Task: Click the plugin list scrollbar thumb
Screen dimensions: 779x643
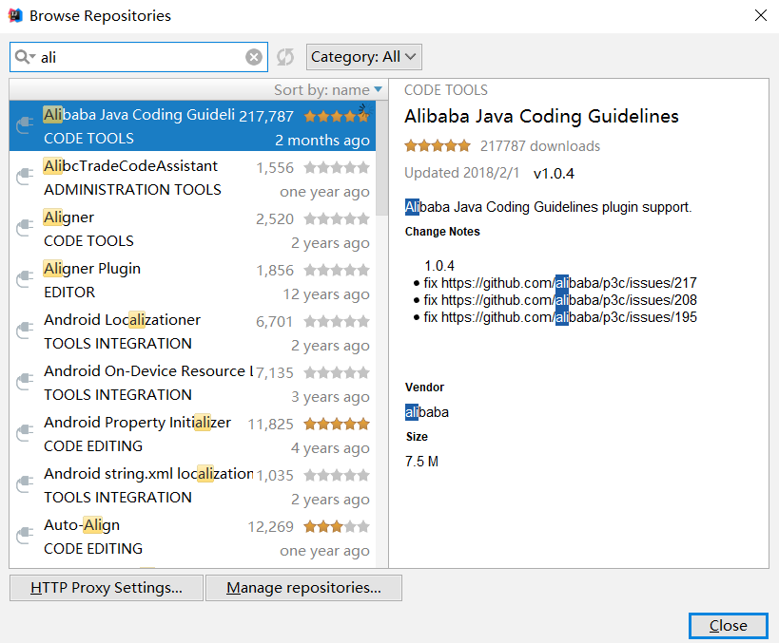Action: pyautogui.click(x=381, y=158)
